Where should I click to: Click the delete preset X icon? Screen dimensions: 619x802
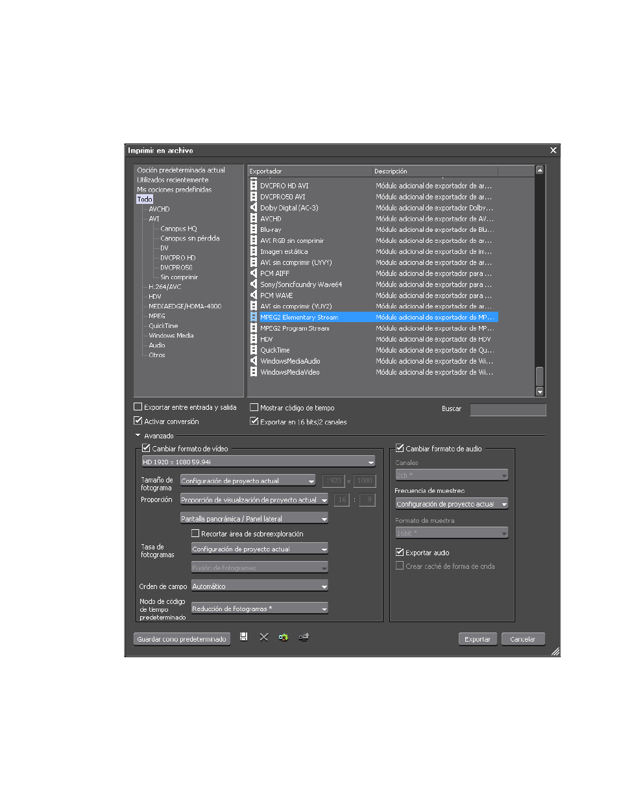[x=264, y=637]
